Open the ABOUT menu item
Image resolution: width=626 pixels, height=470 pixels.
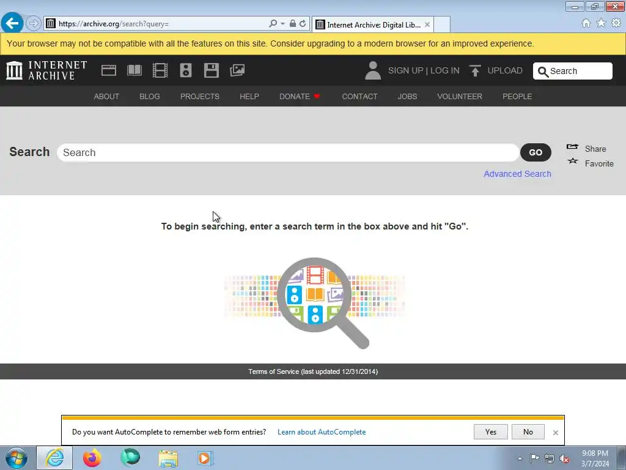click(106, 96)
